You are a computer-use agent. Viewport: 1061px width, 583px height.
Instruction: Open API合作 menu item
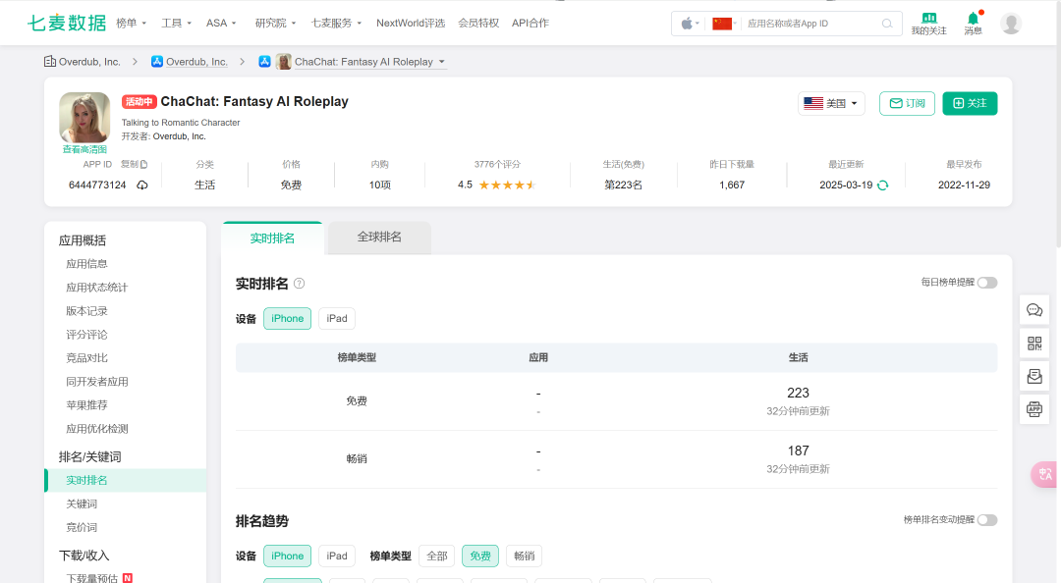[530, 23]
